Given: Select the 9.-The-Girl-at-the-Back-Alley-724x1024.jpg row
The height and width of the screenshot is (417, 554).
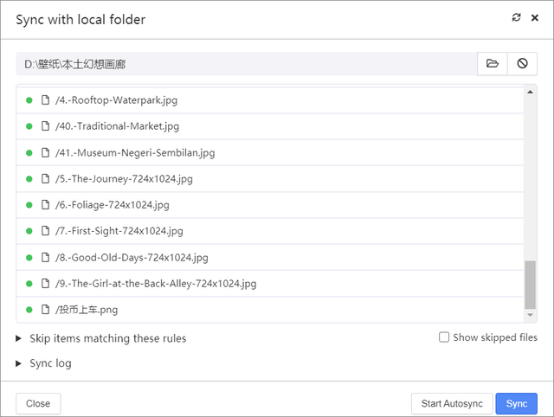Looking at the screenshot, I should tap(156, 284).
